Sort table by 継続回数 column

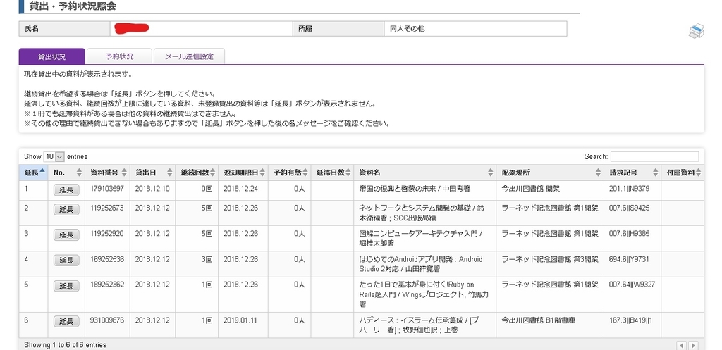point(197,173)
